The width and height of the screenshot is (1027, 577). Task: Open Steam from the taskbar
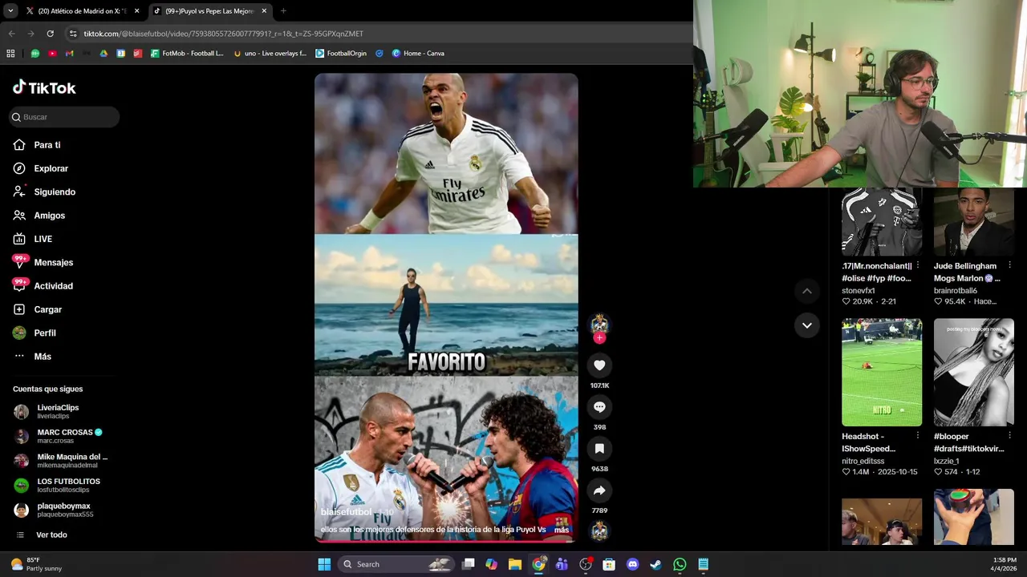656,564
